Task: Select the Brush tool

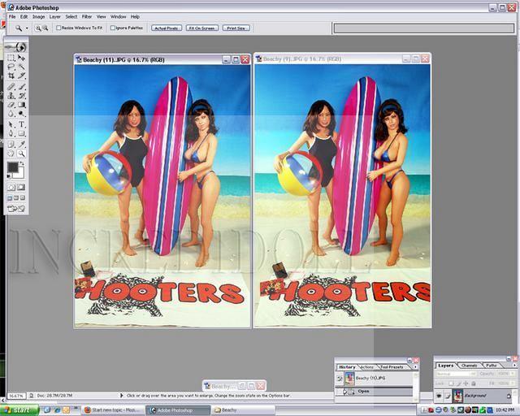Action: pyautogui.click(x=21, y=87)
